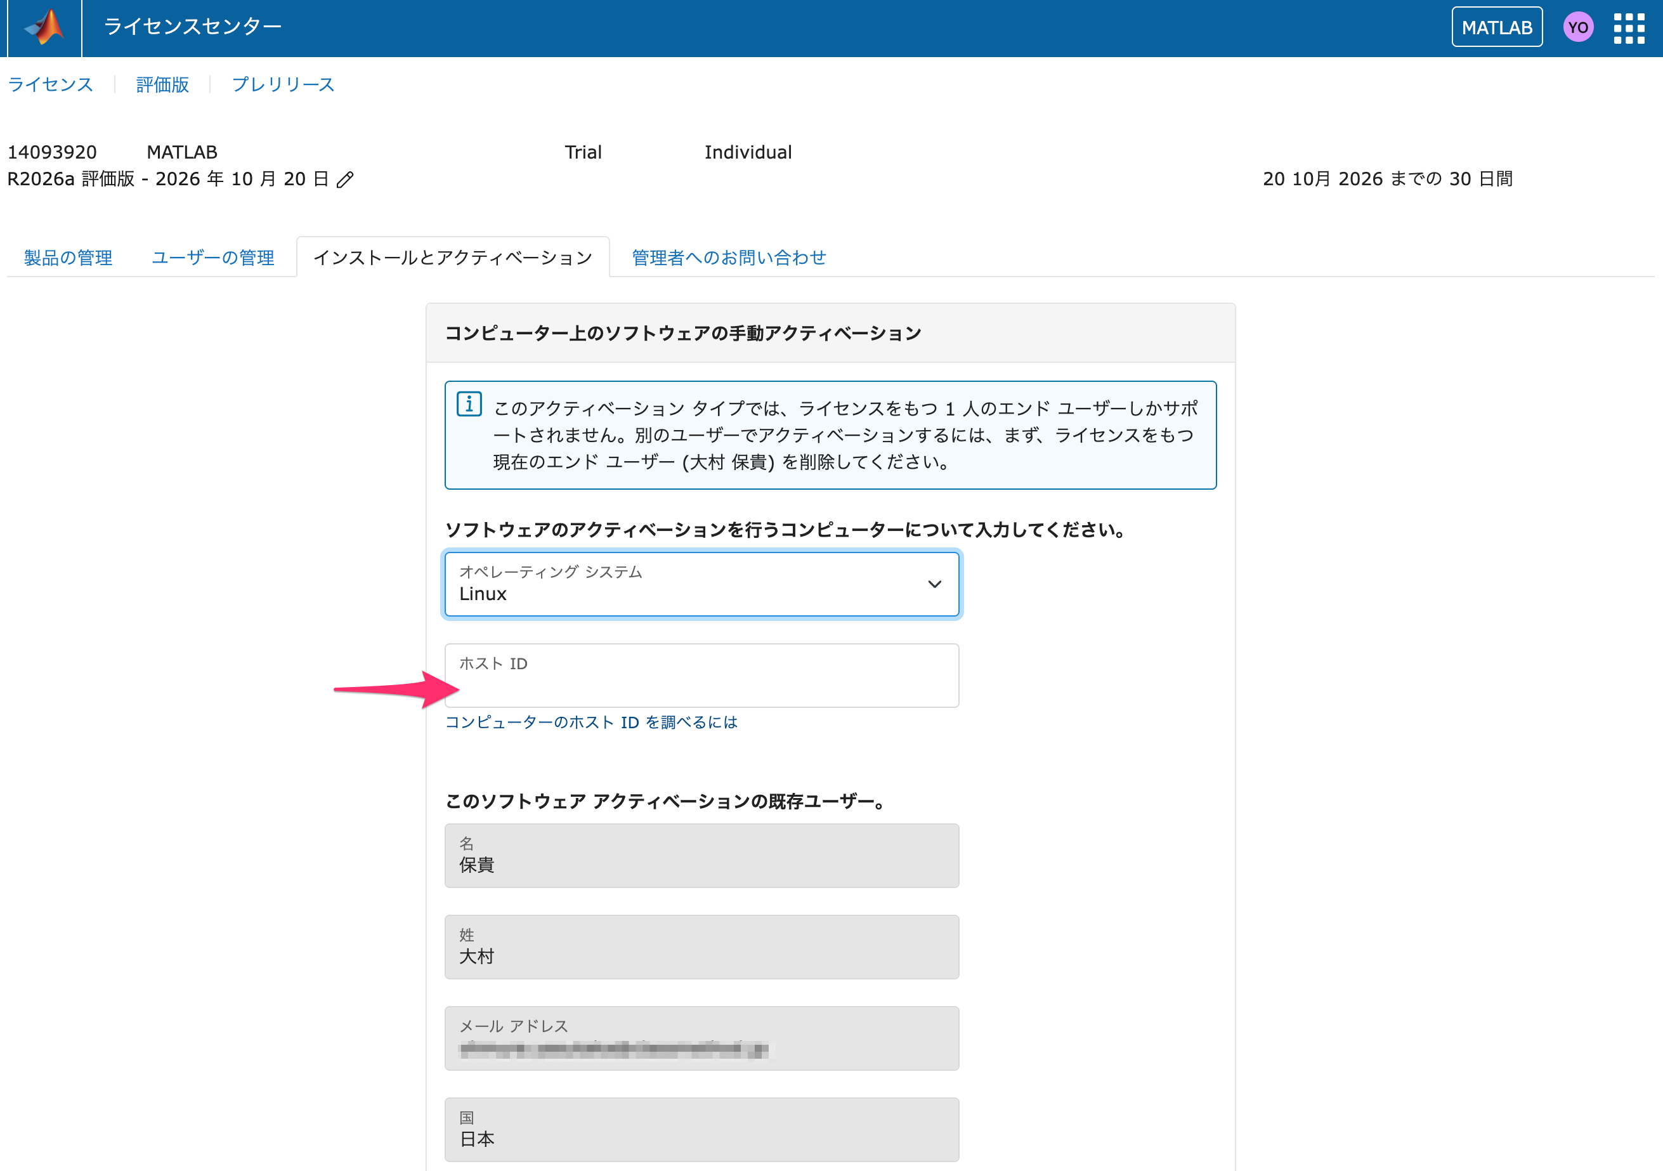Open the YO user avatar menu
This screenshot has height=1171, width=1663.
[x=1578, y=29]
